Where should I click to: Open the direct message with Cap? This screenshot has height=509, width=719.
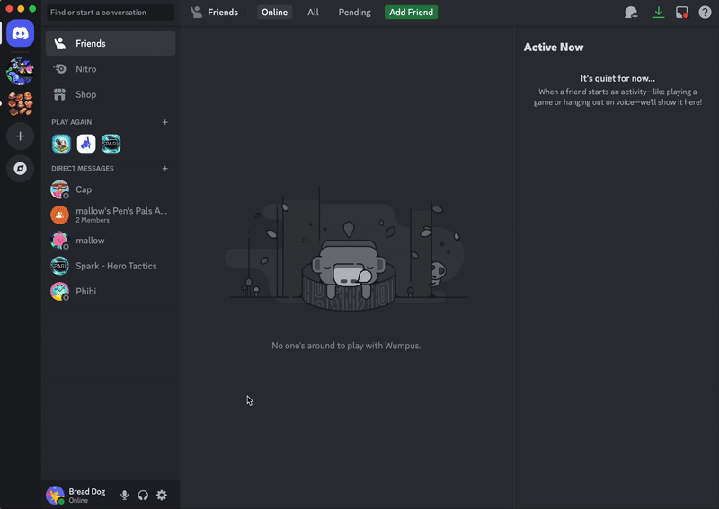point(111,189)
